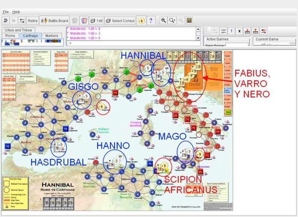Switch to the Rome pieces tab
298x217 pixels.
[x=10, y=36]
